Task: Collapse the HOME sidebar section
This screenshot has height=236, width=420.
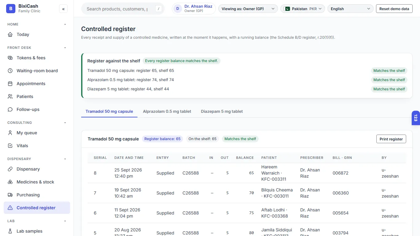Action: [65, 24]
